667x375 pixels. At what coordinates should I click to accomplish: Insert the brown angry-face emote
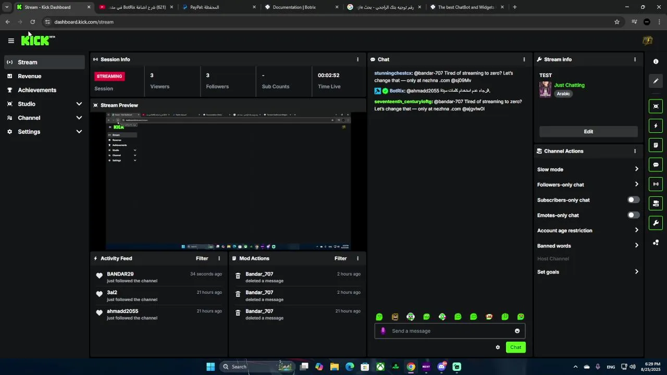395,317
